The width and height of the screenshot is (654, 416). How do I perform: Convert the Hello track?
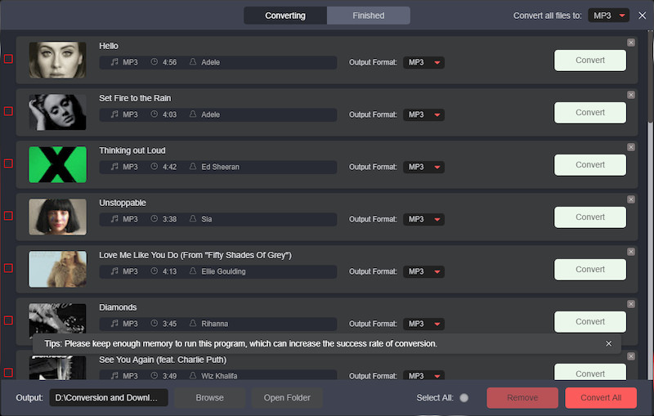click(x=590, y=60)
